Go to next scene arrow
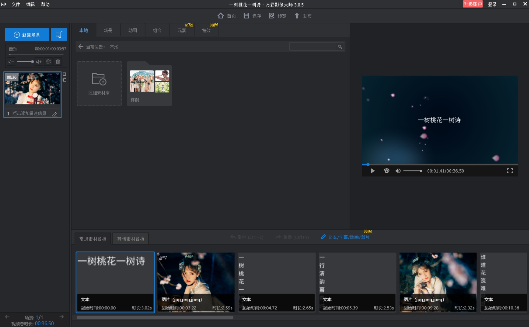Image resolution: width=529 pixels, height=327 pixels. (x=61, y=317)
